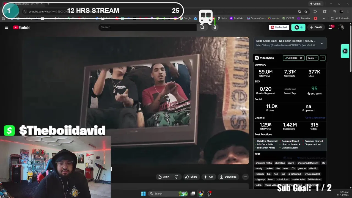Share the video
352x198 pixels.
pyautogui.click(x=191, y=177)
